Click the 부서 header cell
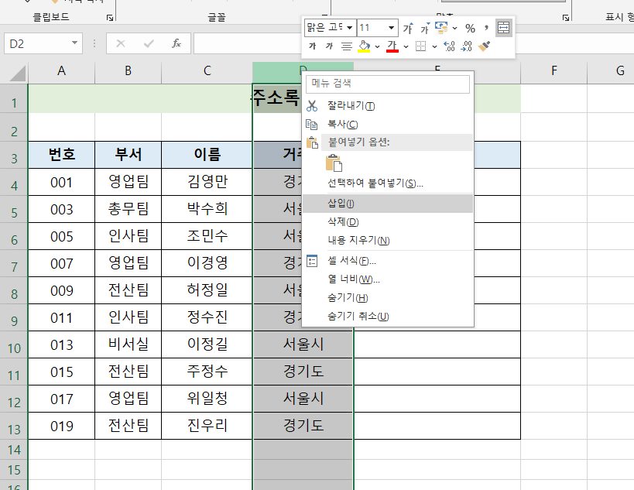 point(129,155)
